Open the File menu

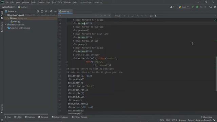7,2
